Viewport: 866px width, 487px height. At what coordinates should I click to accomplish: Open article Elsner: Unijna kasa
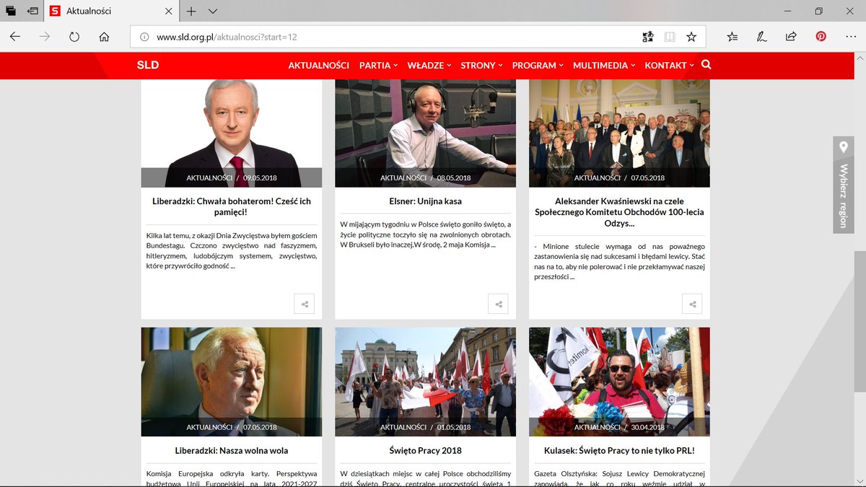tap(425, 201)
